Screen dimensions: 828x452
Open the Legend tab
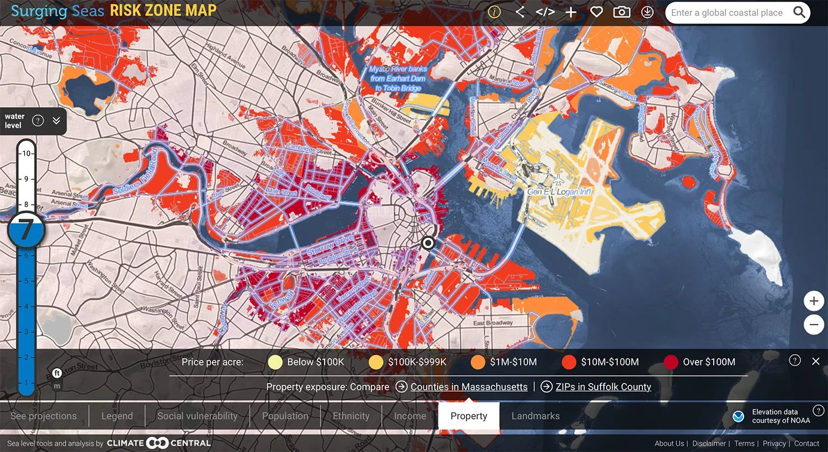pos(117,416)
